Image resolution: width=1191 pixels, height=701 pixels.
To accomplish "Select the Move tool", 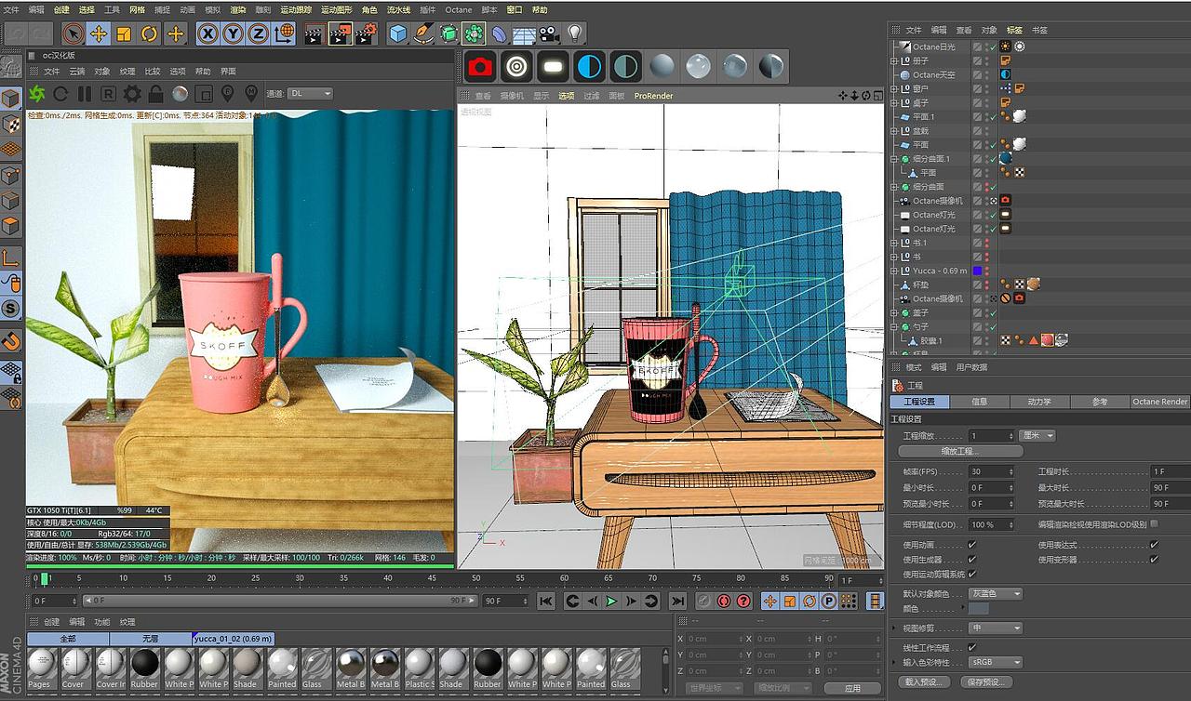I will [x=100, y=33].
